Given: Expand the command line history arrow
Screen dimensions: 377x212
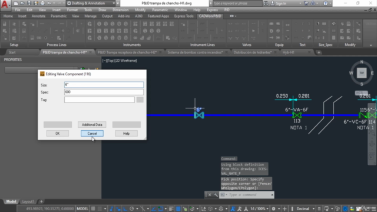Looking at the screenshot, I should pos(272,195).
